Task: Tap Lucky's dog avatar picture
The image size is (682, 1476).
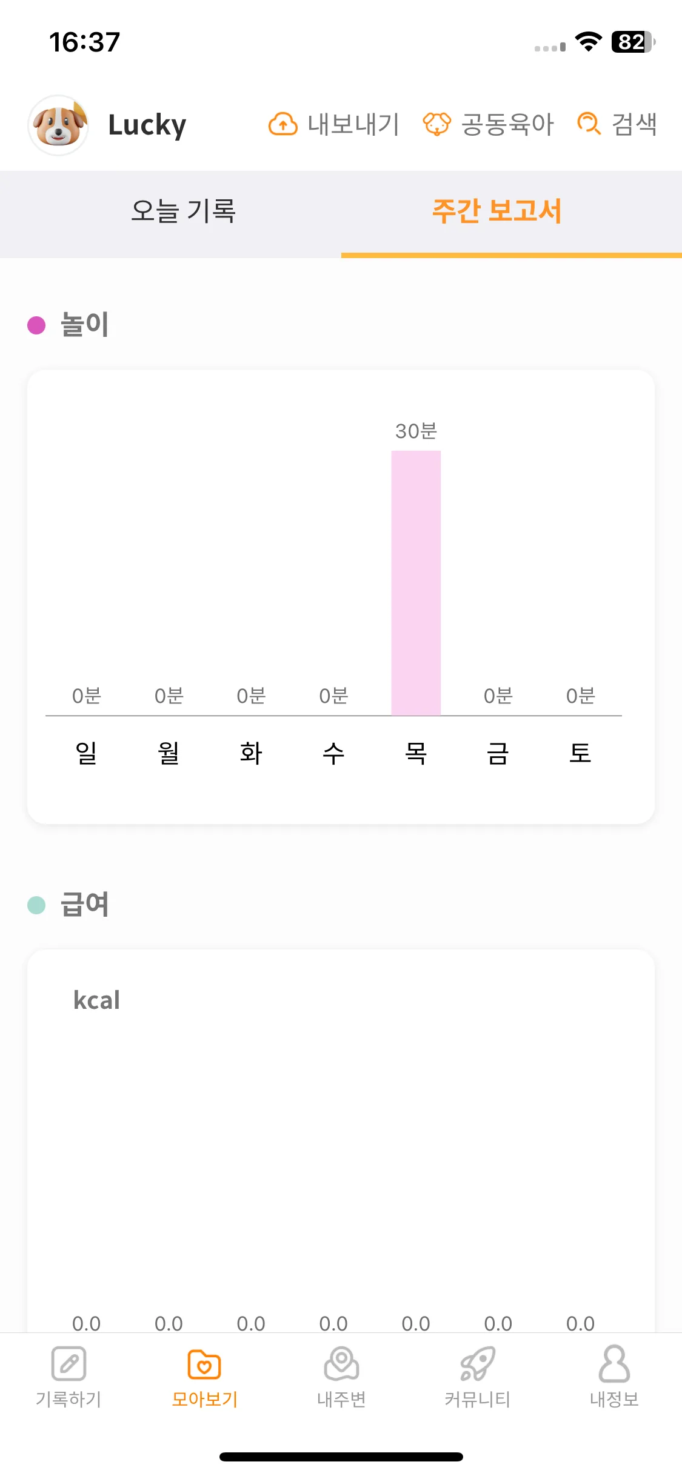Action: click(58, 125)
